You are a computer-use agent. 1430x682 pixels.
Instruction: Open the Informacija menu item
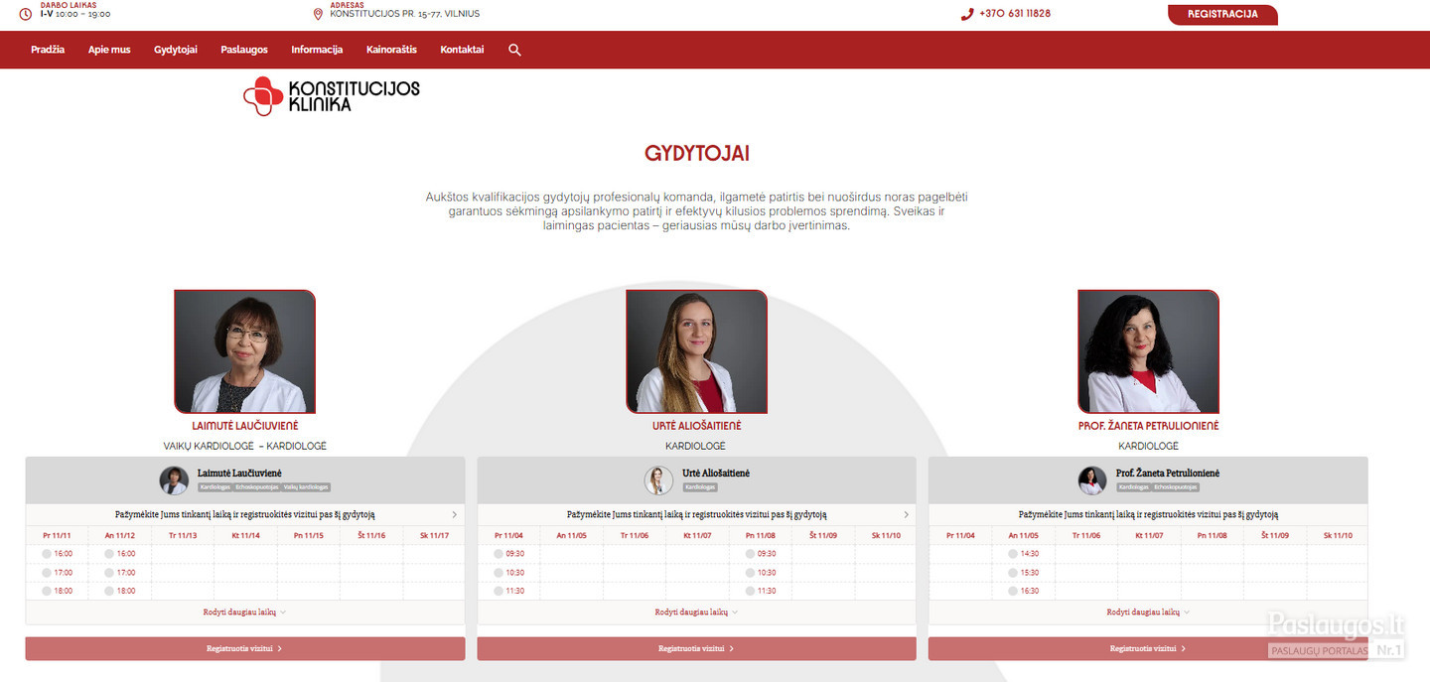click(317, 50)
